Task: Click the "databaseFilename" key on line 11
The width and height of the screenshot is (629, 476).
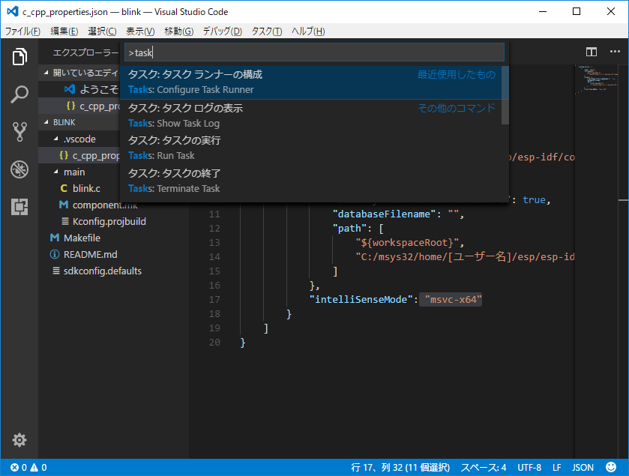Action: pos(384,214)
